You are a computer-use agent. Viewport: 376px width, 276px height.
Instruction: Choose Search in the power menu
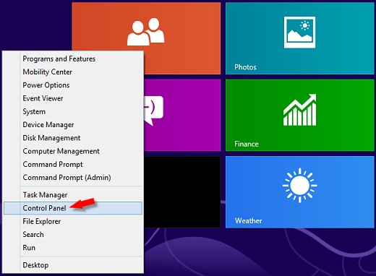tap(73, 235)
